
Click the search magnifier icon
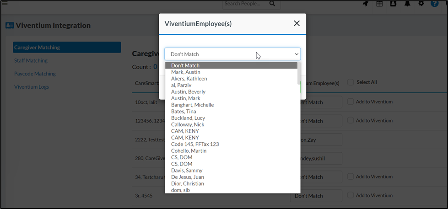point(272,4)
